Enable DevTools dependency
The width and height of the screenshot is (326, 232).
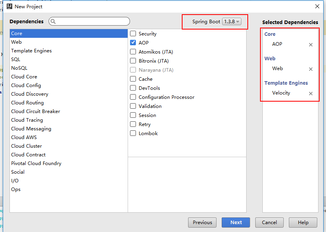click(133, 88)
